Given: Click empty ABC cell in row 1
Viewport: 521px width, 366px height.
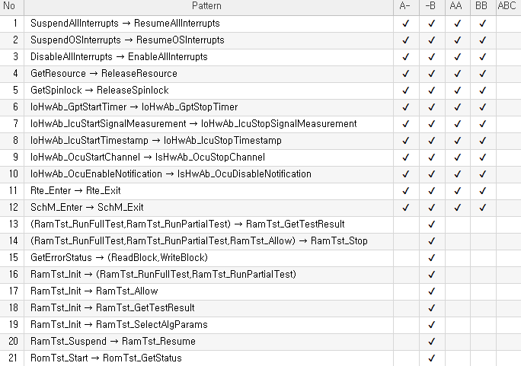Looking at the screenshot, I should point(507,24).
